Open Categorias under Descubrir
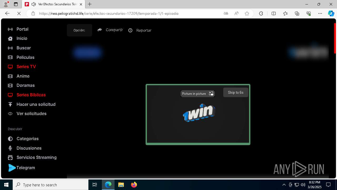Screen dimensions: 337x190 [28, 139]
